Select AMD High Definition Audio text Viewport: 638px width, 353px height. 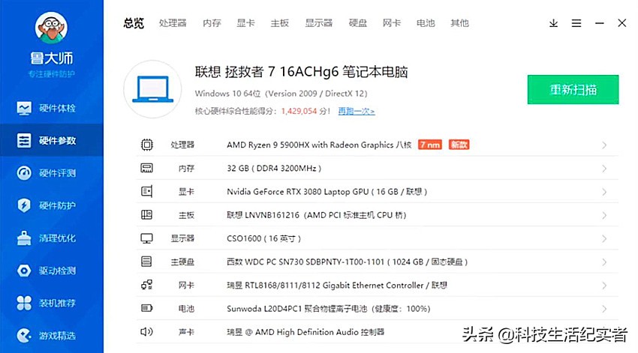[305, 332]
